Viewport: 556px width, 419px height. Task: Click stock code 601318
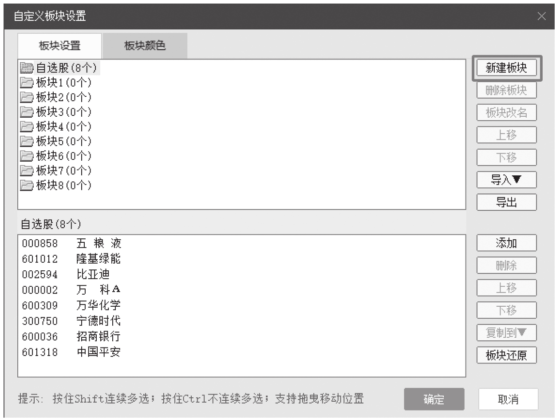click(40, 352)
